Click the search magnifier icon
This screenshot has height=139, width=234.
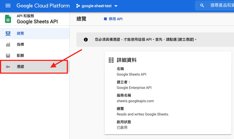point(202,6)
